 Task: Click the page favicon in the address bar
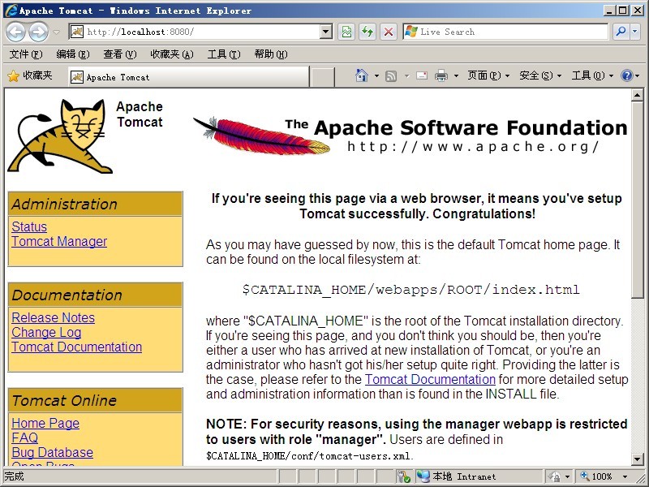(76, 32)
